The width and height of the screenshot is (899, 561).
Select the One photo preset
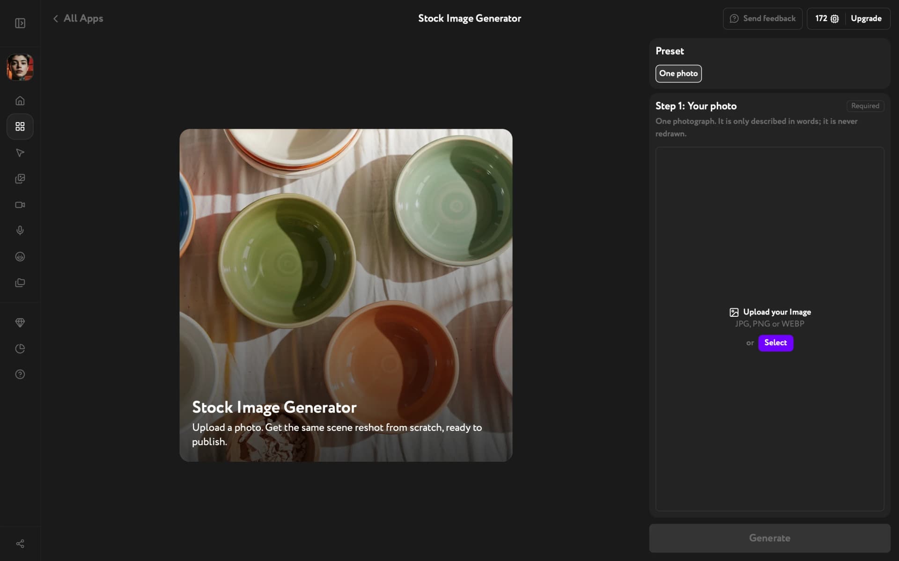678,73
